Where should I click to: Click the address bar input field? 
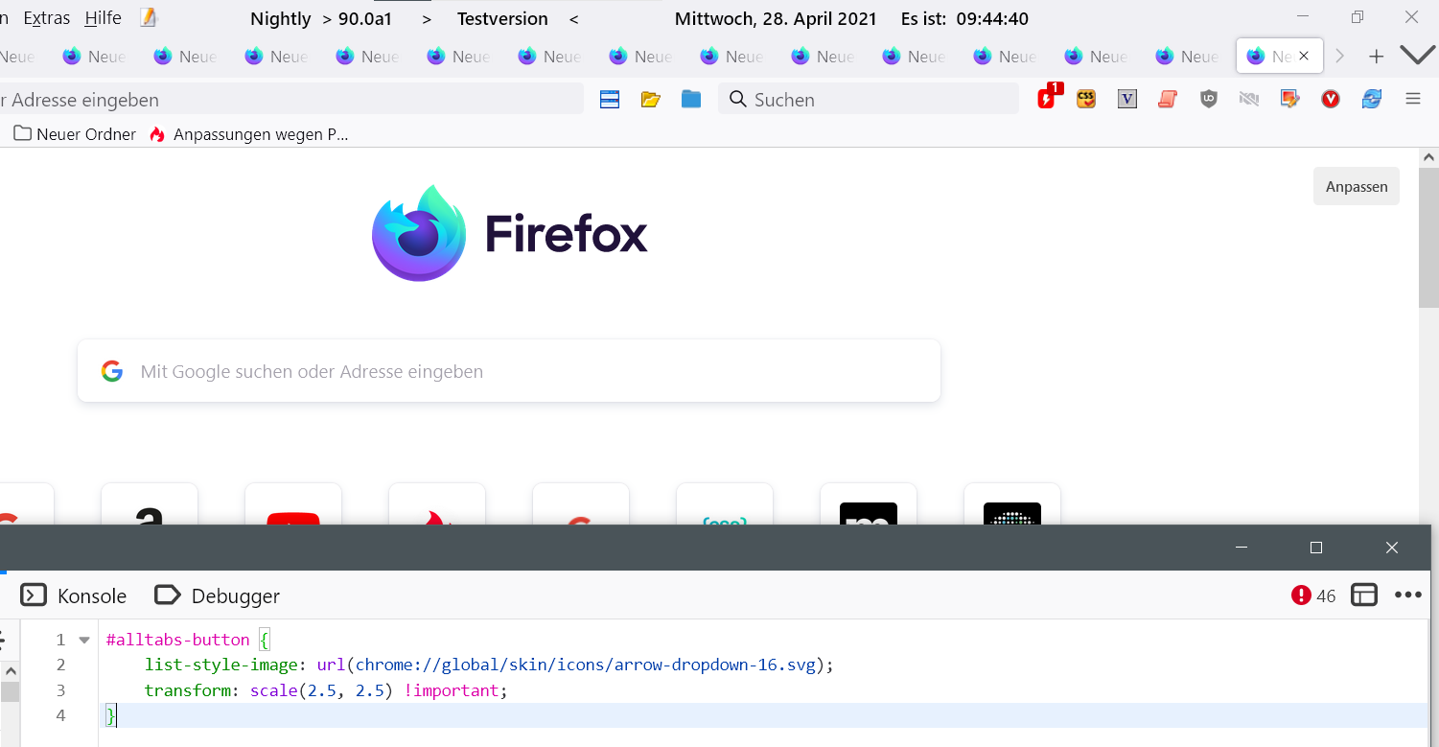(x=291, y=99)
